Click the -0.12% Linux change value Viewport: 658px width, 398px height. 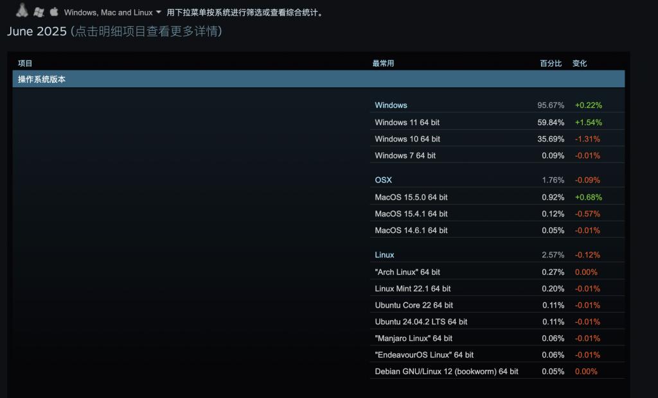pyautogui.click(x=587, y=255)
